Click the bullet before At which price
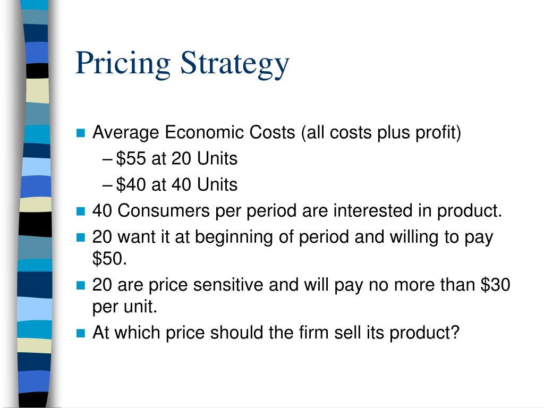544x408 pixels. tap(81, 333)
